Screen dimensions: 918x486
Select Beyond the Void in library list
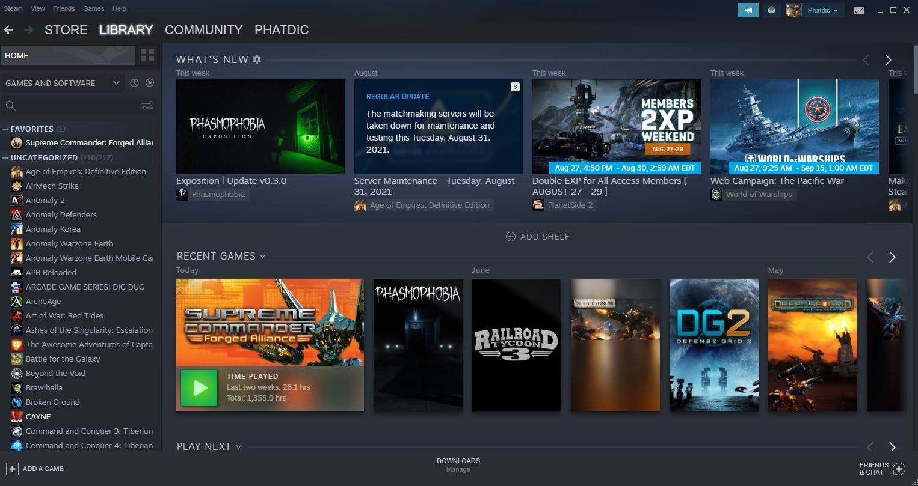point(55,373)
